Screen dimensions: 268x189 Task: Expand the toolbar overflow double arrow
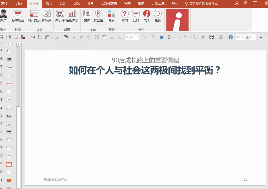click(261, 37)
